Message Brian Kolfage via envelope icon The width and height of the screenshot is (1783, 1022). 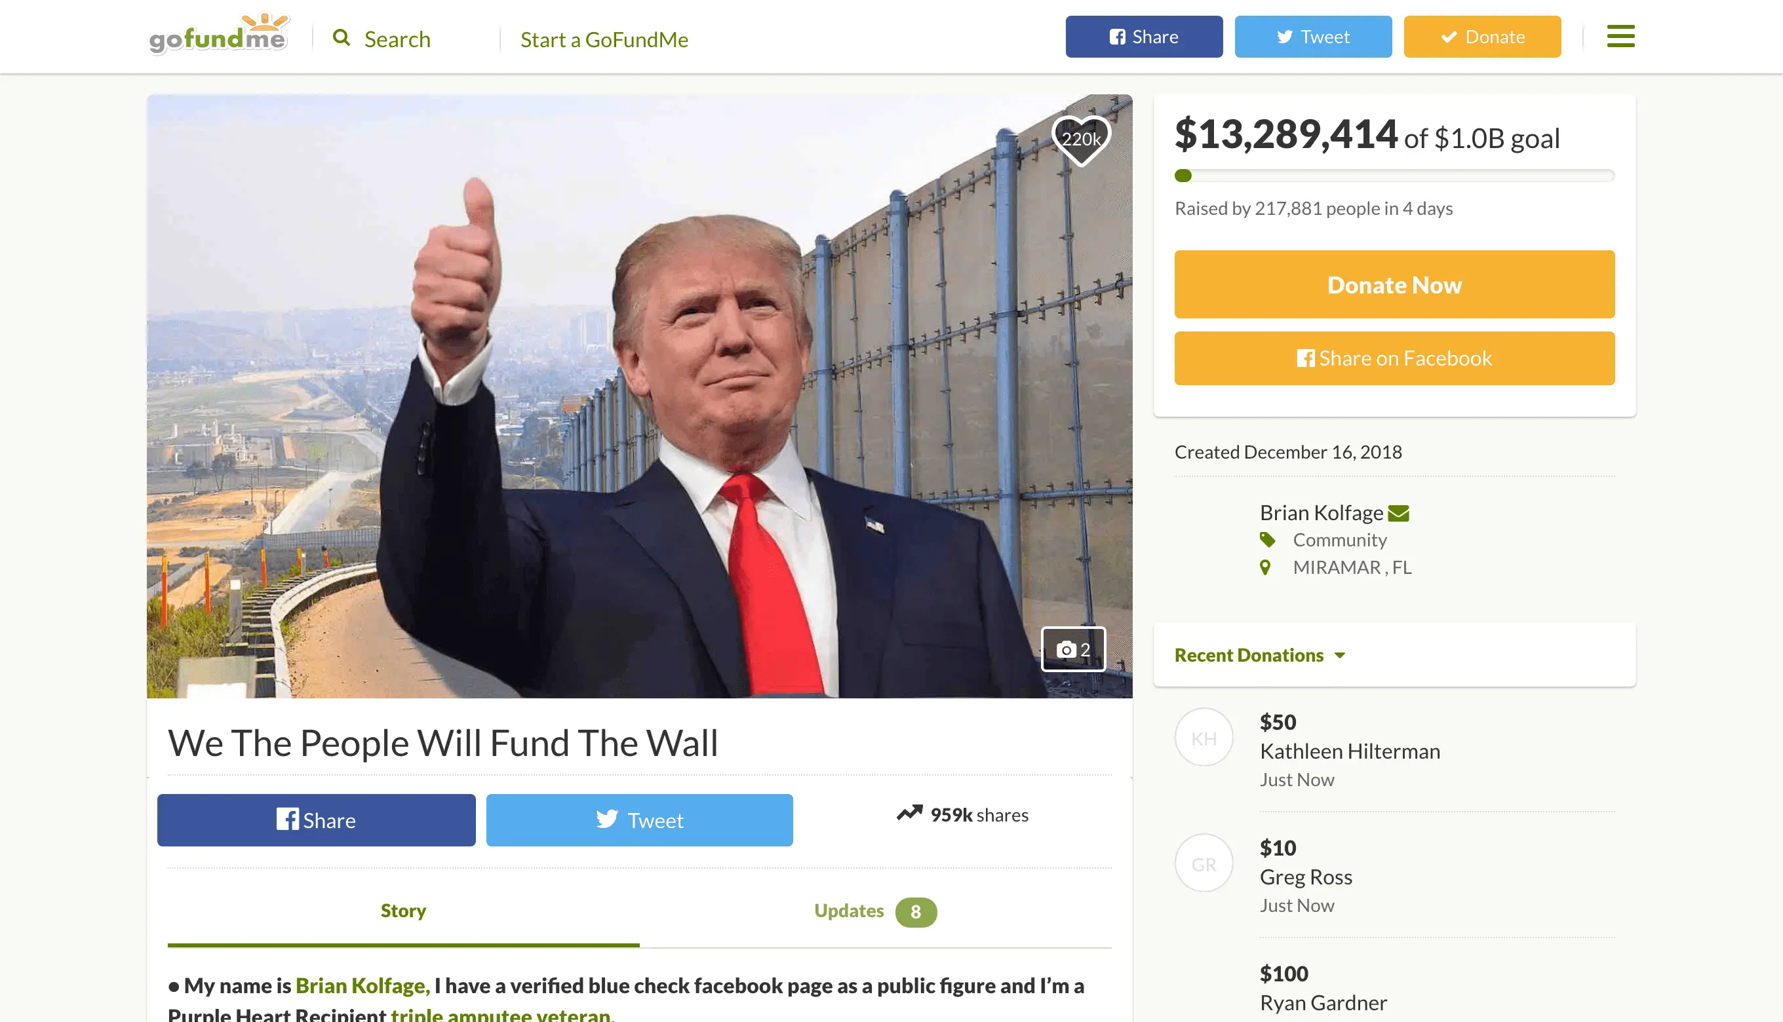(1398, 514)
